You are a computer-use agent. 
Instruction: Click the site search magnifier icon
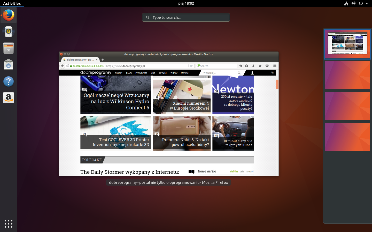239,73
